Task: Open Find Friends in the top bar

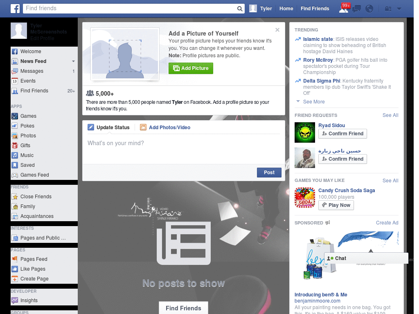Action: (315, 9)
